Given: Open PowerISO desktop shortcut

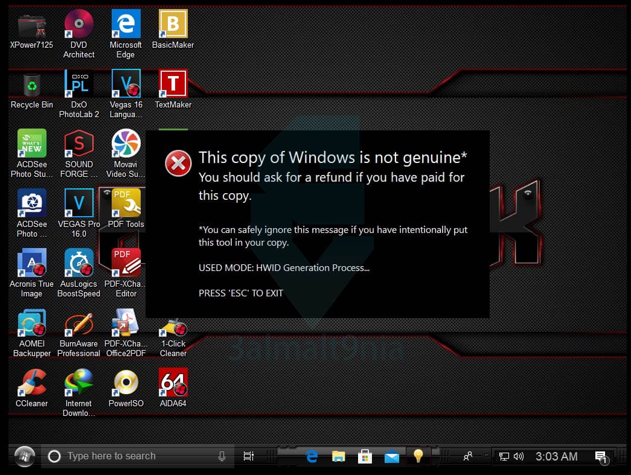Looking at the screenshot, I should tap(126, 382).
